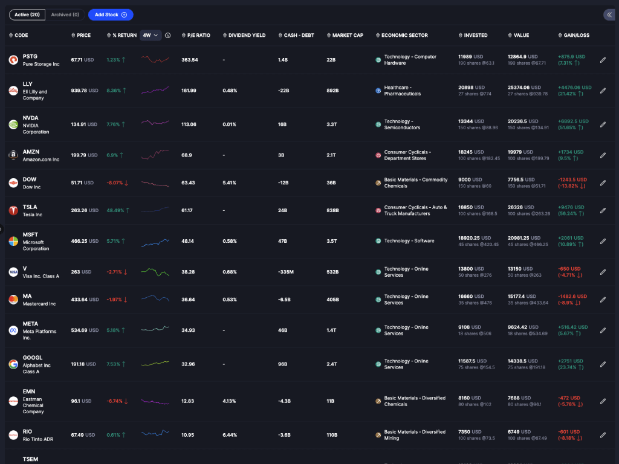Click the left edge sidebar expand arrow
619x464 pixels.
(1, 229)
